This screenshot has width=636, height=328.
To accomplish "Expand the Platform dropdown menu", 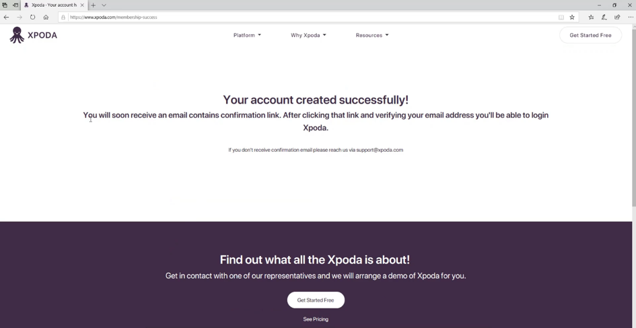I will point(247,35).
